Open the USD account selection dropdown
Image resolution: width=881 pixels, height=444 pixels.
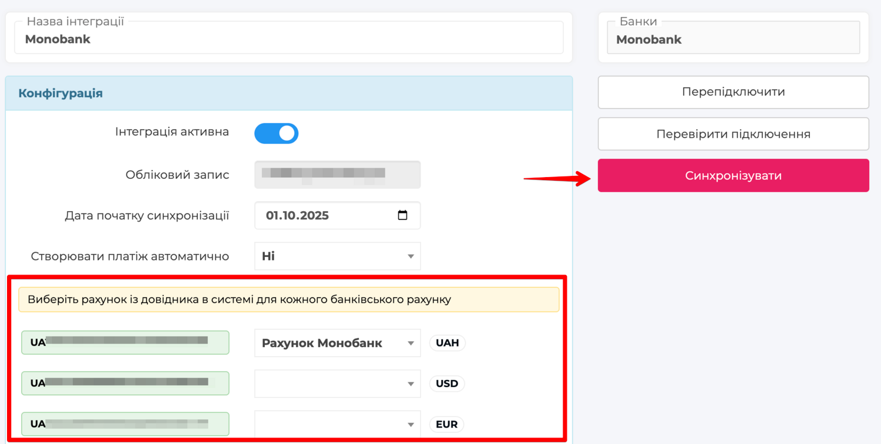click(337, 384)
